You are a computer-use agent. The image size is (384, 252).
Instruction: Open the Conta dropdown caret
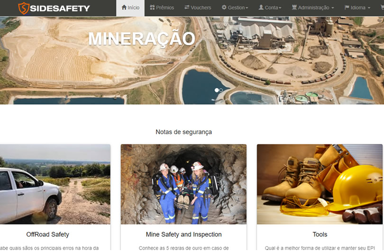point(280,8)
